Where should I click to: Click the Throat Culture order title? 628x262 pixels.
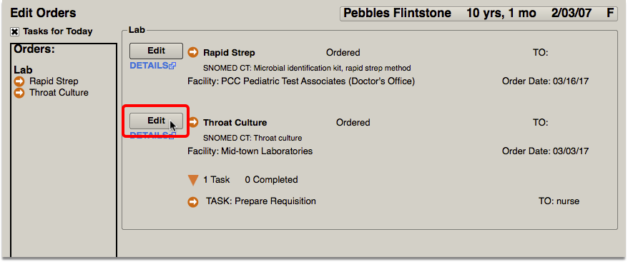click(235, 122)
